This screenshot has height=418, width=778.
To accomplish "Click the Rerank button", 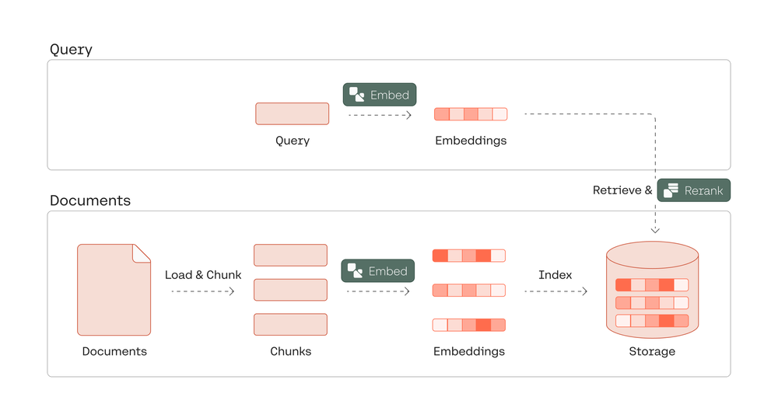I will (x=694, y=190).
